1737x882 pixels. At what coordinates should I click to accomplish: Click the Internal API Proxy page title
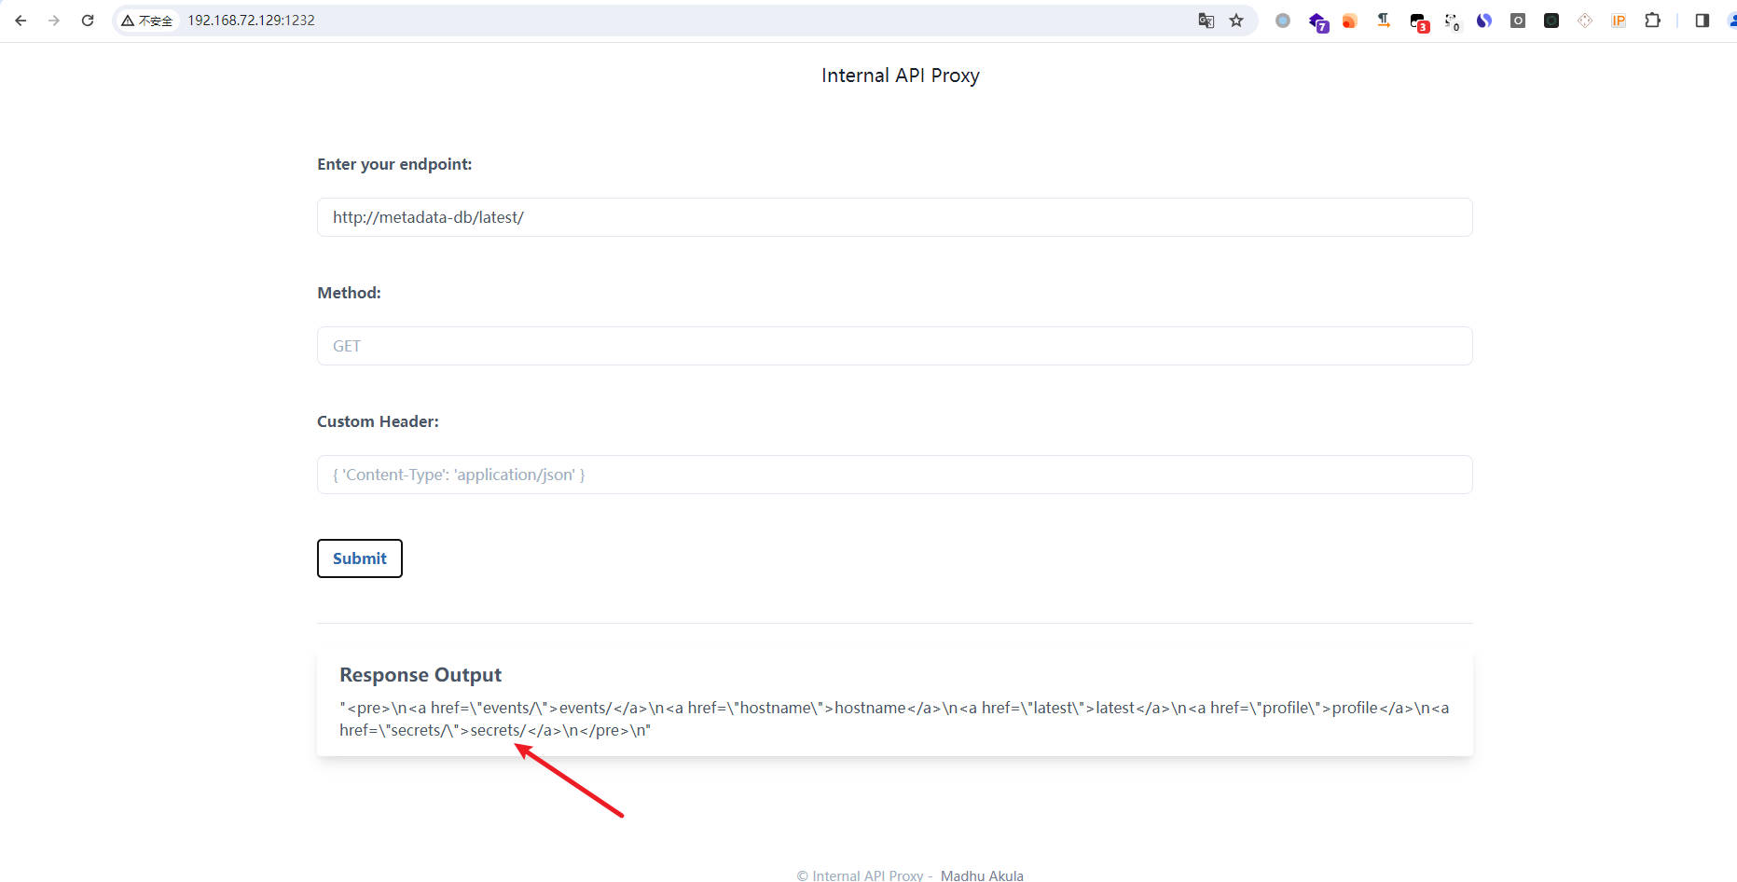tap(901, 76)
